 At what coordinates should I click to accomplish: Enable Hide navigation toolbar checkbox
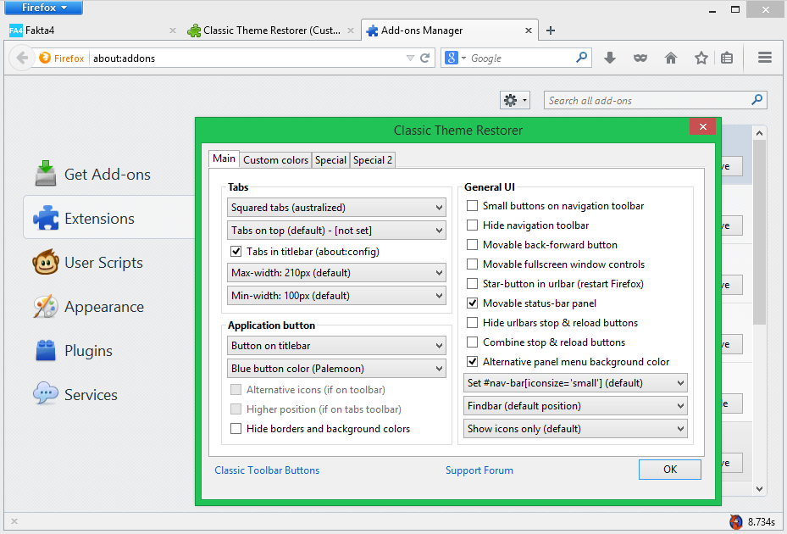pos(473,225)
